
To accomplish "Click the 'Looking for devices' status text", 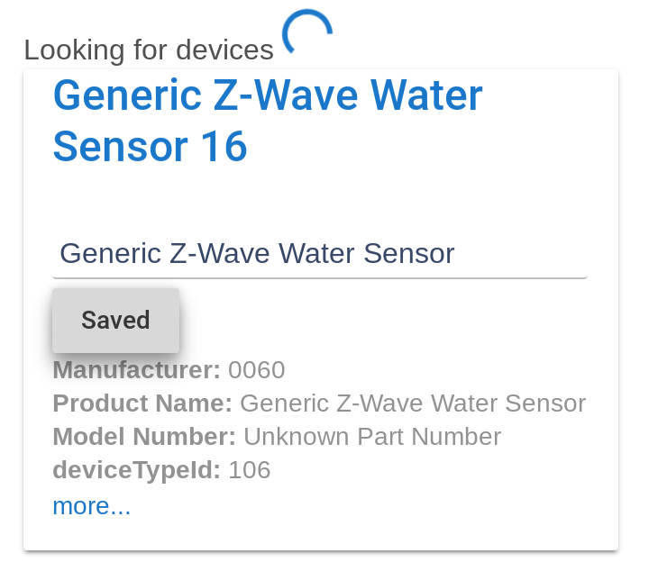I will click(149, 50).
